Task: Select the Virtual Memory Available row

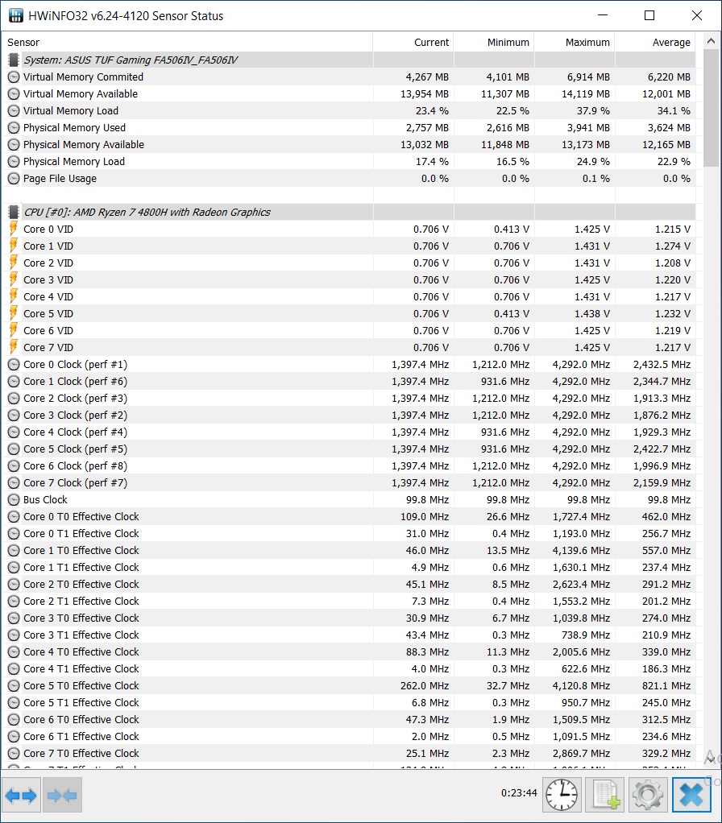Action: coord(351,94)
